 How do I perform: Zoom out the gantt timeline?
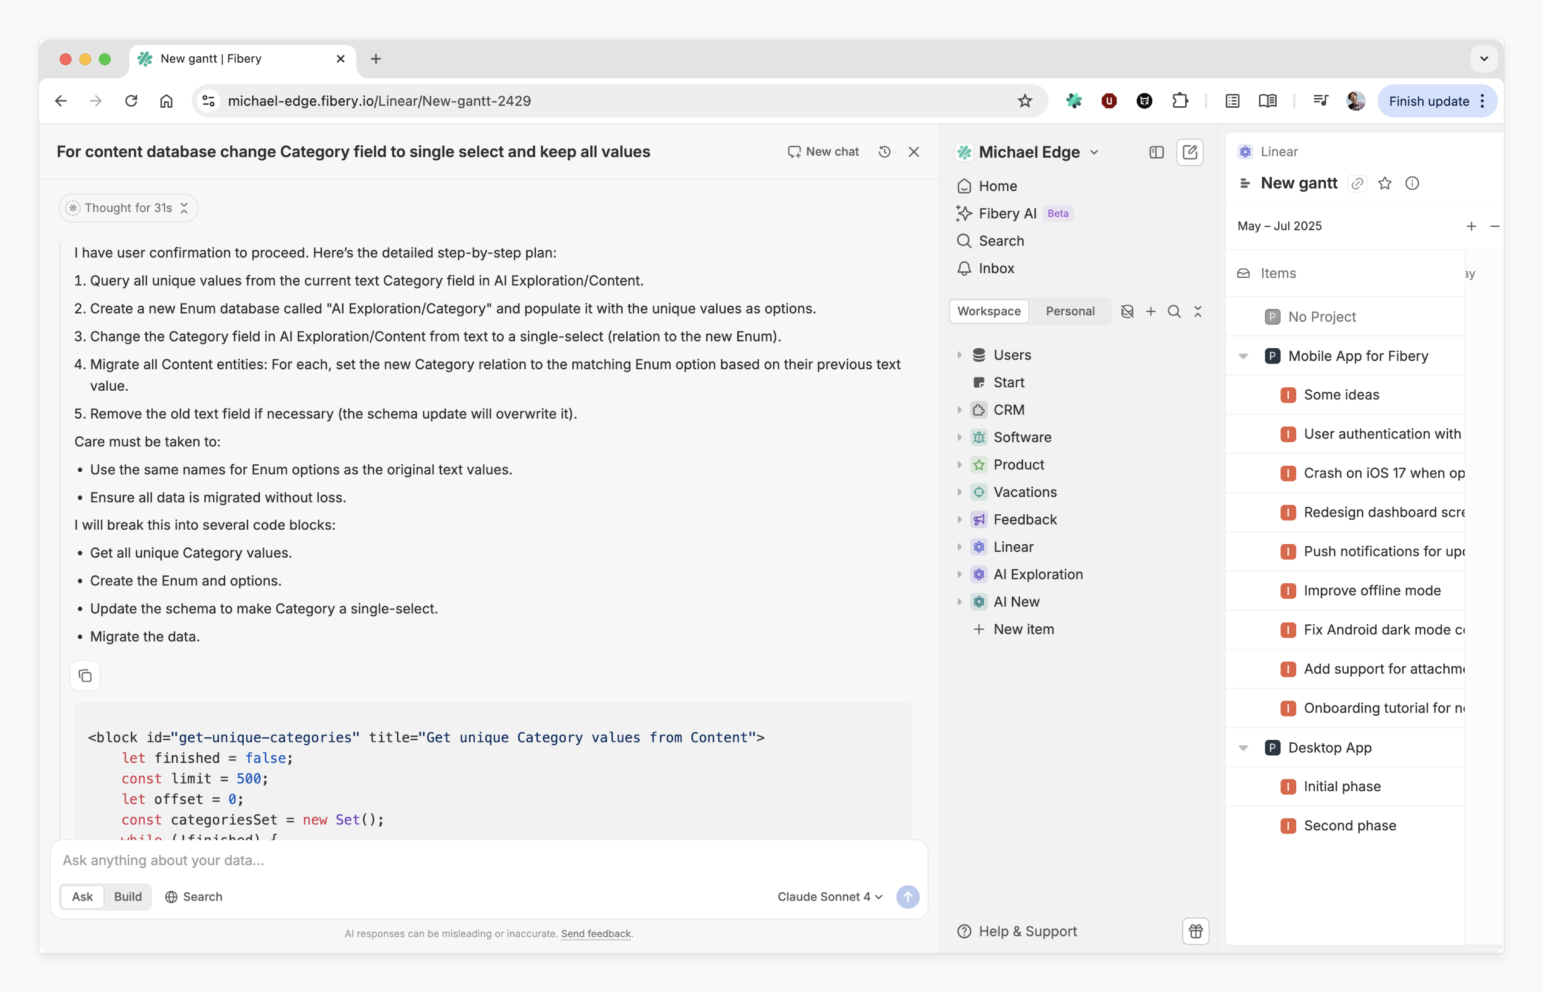[1495, 226]
